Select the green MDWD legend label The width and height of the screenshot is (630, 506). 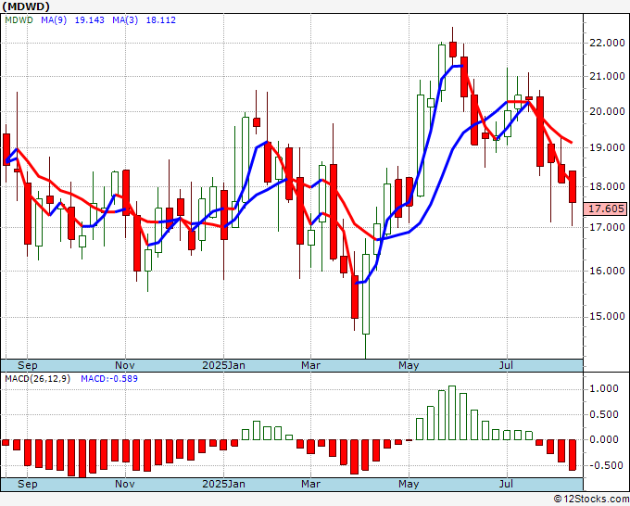point(19,20)
